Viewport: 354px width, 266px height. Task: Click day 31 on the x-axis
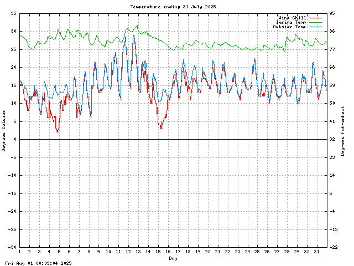click(x=316, y=252)
